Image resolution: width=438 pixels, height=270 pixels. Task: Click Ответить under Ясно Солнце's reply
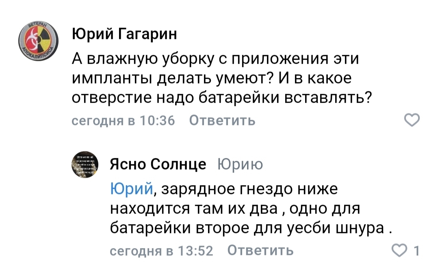pyautogui.click(x=260, y=251)
